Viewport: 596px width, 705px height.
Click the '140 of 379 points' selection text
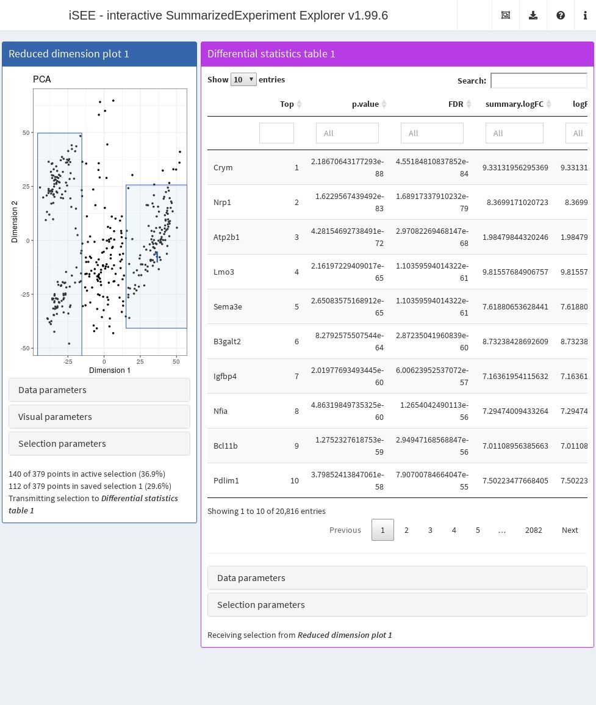(x=87, y=474)
